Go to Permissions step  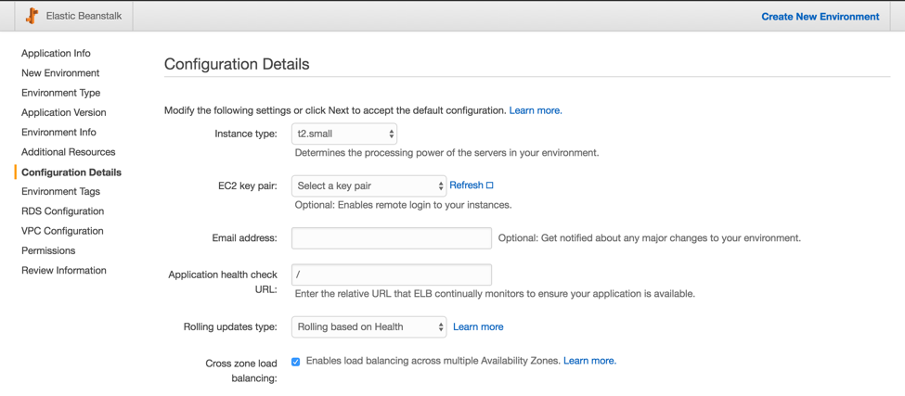tap(48, 250)
